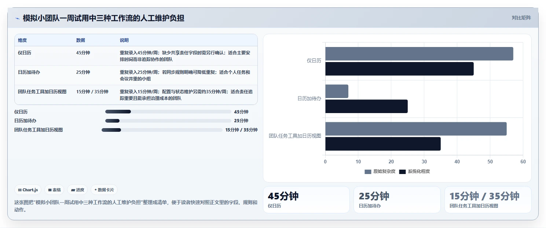The width and height of the screenshot is (546, 228).
Task: Click 仅日历 系统化程度 dark chart bar
Action: [399, 69]
